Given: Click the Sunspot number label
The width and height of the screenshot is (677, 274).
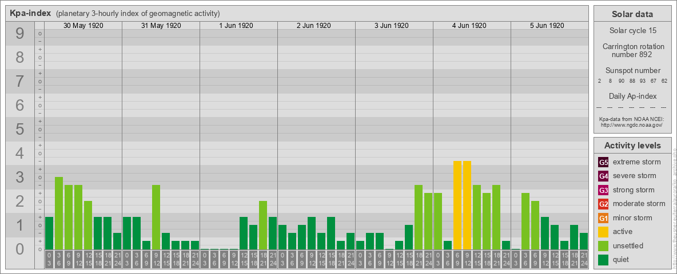Looking at the screenshot, I should 632,71.
